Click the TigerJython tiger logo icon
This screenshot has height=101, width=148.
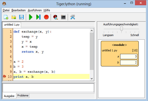point(4,4)
